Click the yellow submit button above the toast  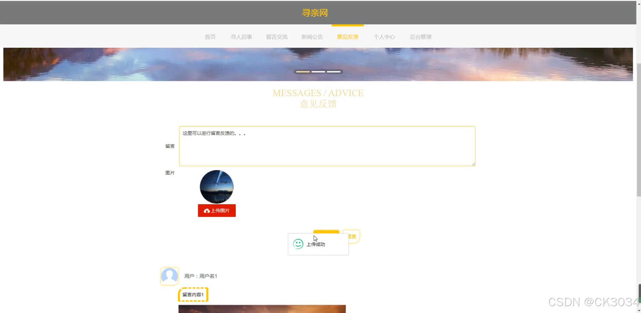coord(326,232)
